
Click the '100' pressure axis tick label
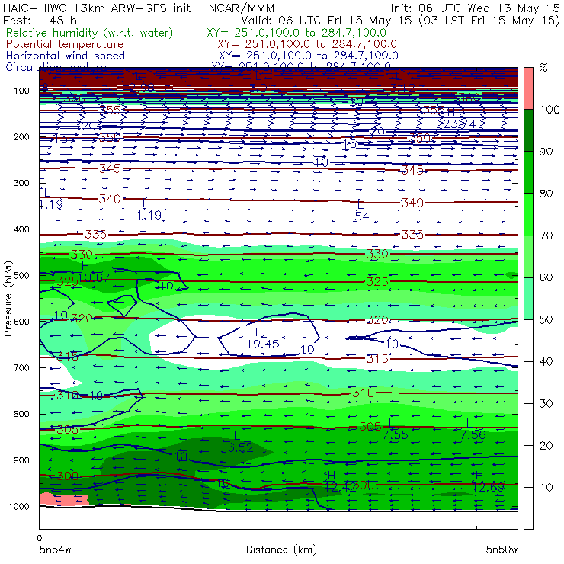coord(21,91)
